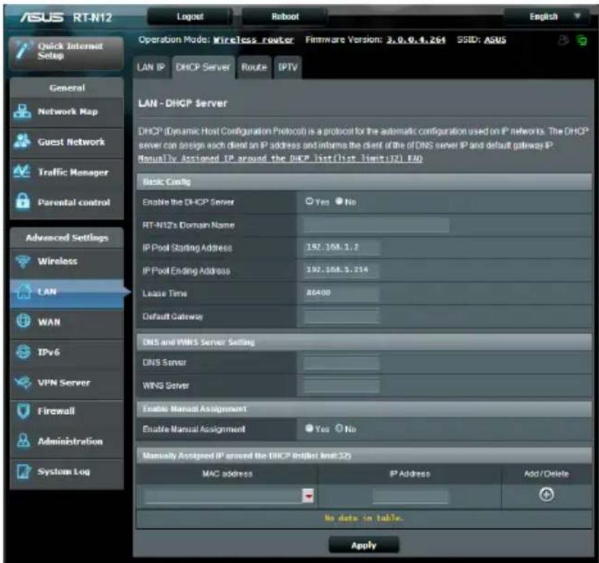Click the Lease Time field
The width and height of the screenshot is (599, 563).
pos(341,293)
